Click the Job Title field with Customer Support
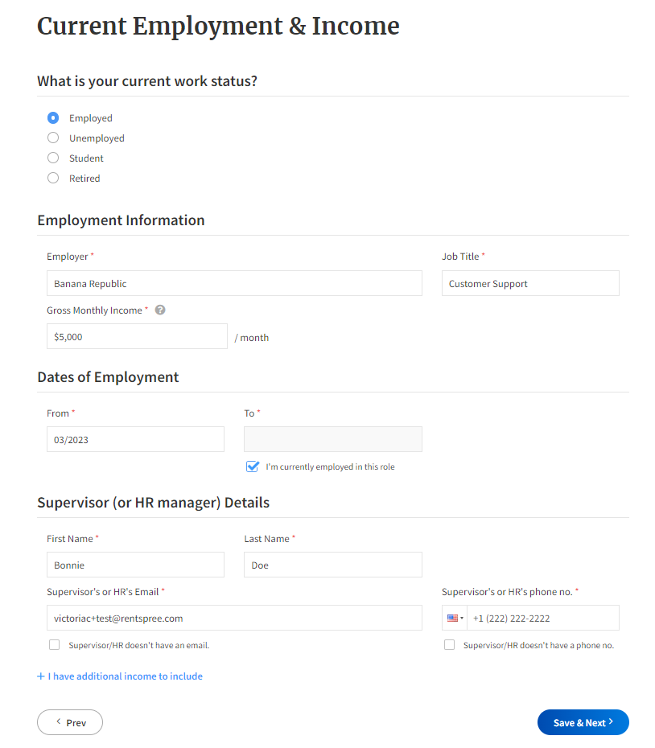 pyautogui.click(x=529, y=283)
